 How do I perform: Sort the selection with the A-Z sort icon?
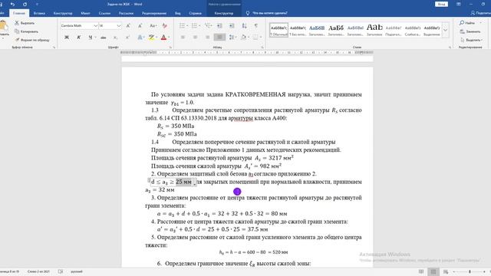click(x=244, y=25)
